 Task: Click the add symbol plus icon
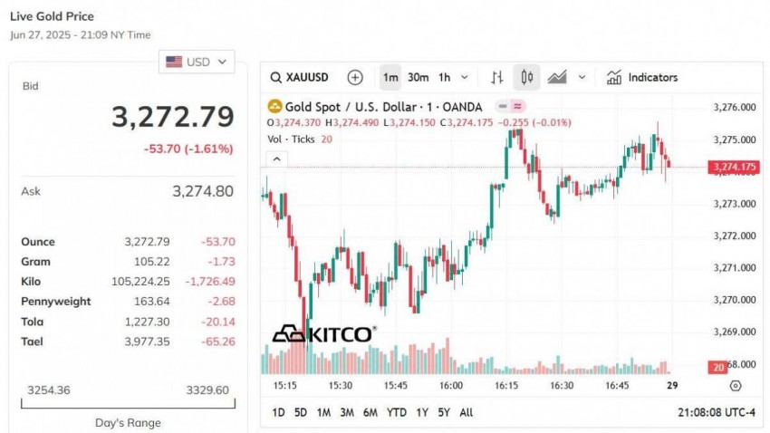355,78
